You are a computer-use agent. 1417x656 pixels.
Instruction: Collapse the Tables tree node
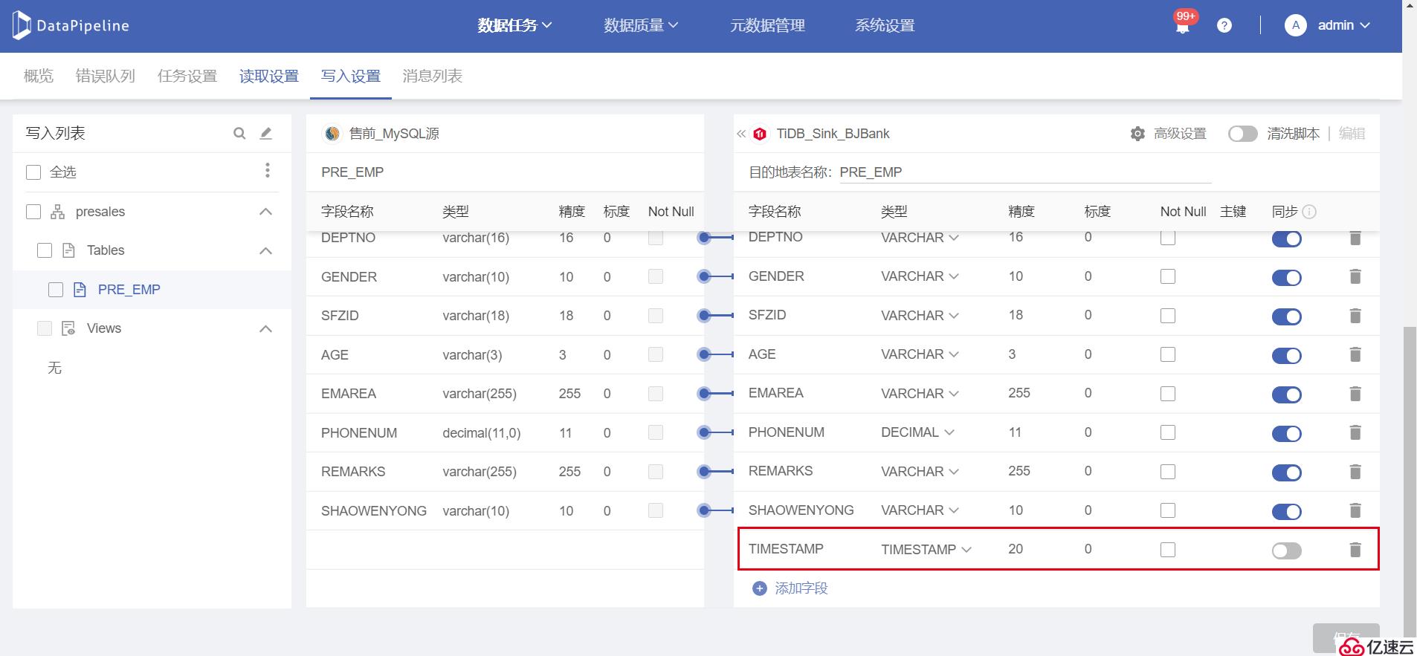(265, 251)
